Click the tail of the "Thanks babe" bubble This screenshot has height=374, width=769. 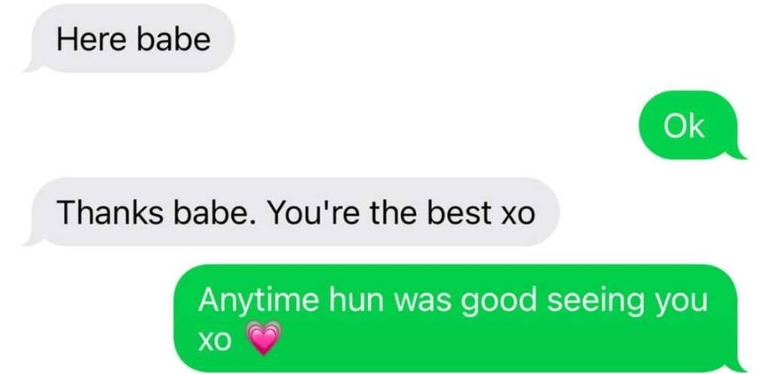pos(32,240)
